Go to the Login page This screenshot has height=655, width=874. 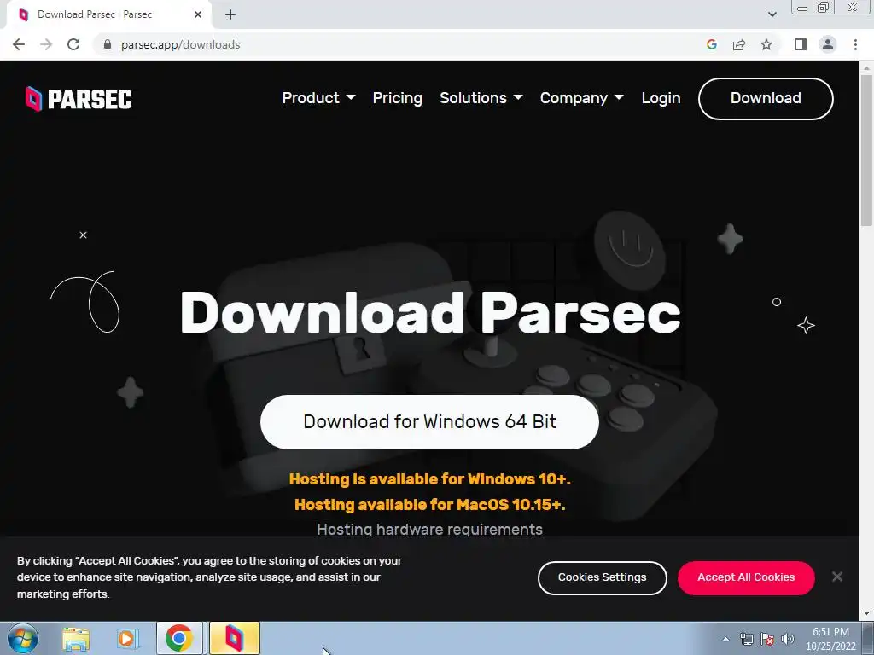pyautogui.click(x=661, y=98)
